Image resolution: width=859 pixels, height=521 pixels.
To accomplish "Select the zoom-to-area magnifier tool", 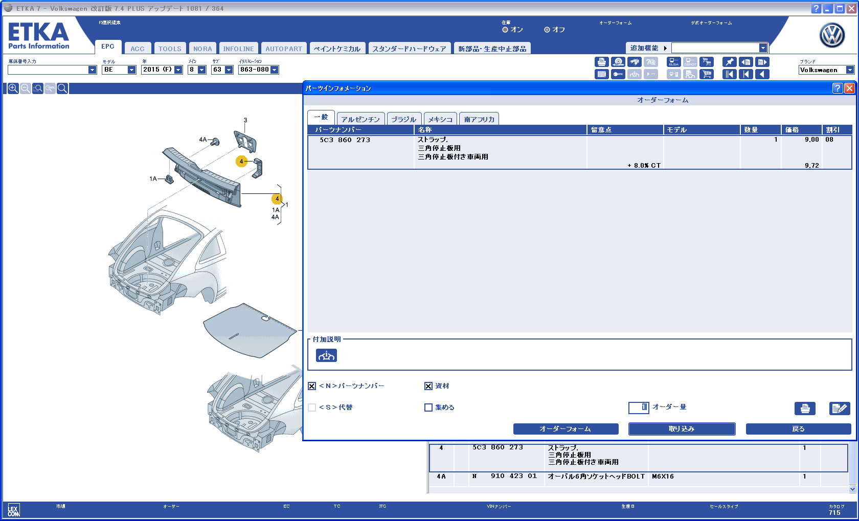I will (38, 88).
